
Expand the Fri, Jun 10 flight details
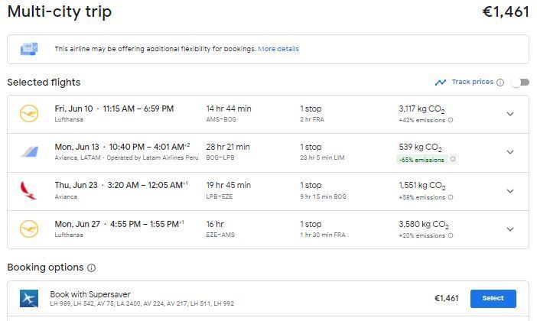(x=510, y=114)
